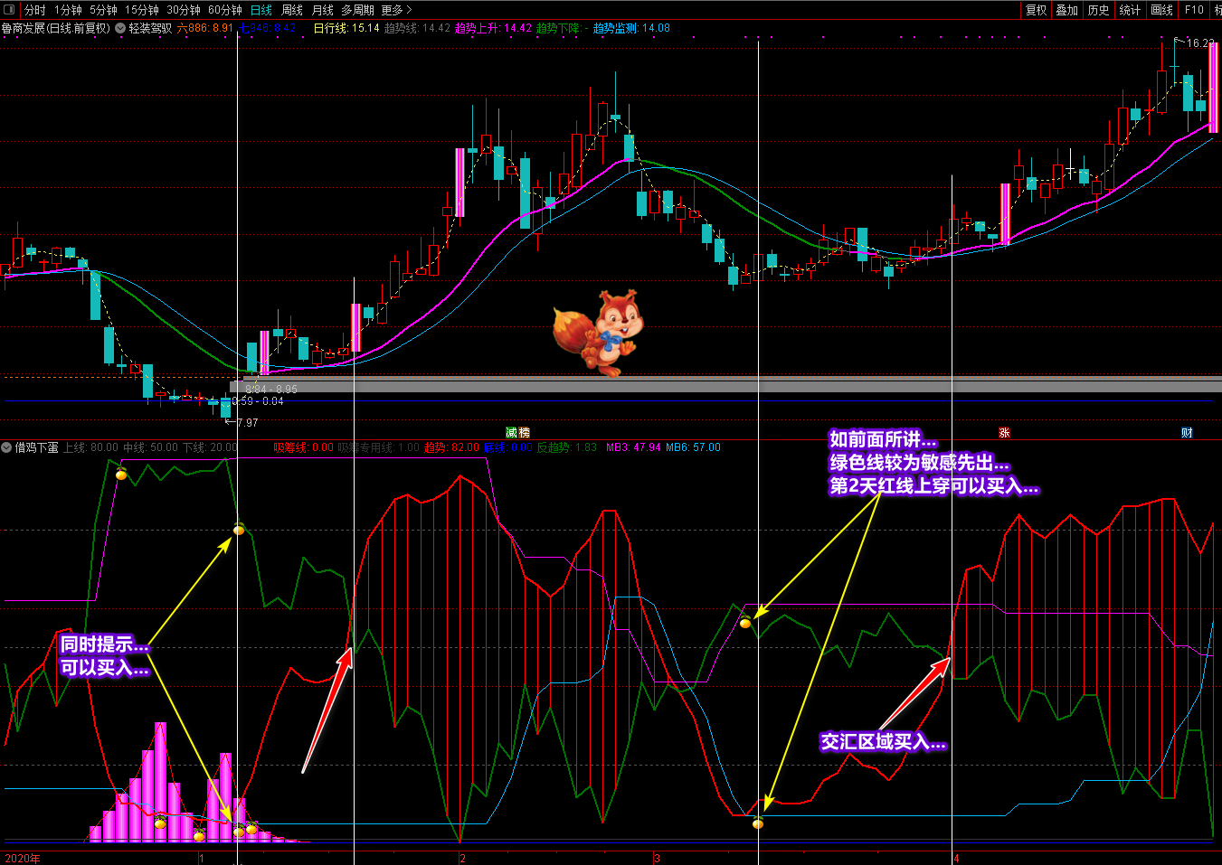The width and height of the screenshot is (1222, 865).
Task: Click the red 趋势: 82.00 value
Action: [x=451, y=447]
